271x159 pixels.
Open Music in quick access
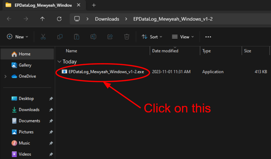click(24, 143)
